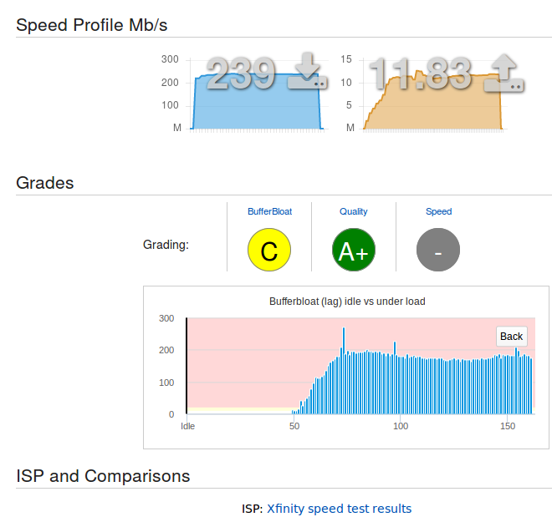Open Xfinity speed test results link

pyautogui.click(x=339, y=508)
